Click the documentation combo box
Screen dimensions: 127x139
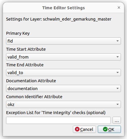[x=63, y=88]
